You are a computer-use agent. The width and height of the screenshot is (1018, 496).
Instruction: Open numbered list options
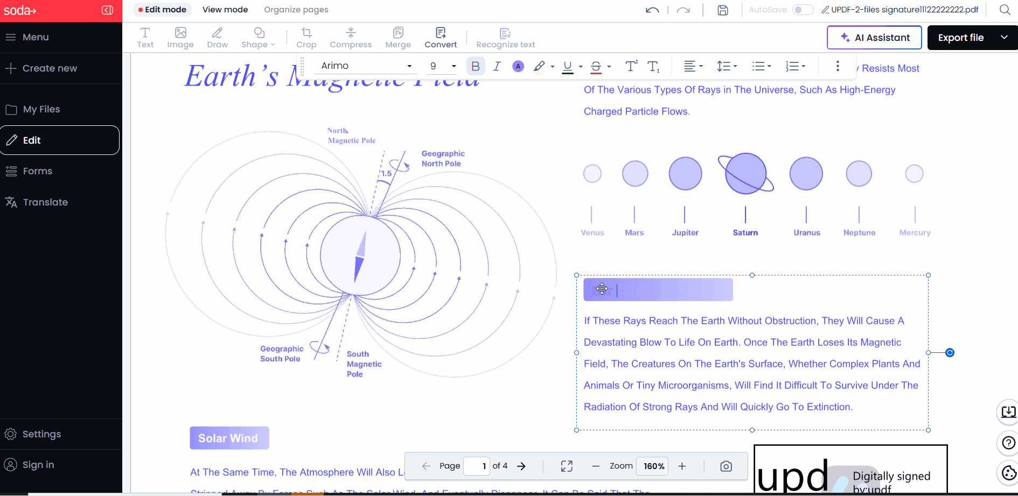click(795, 66)
